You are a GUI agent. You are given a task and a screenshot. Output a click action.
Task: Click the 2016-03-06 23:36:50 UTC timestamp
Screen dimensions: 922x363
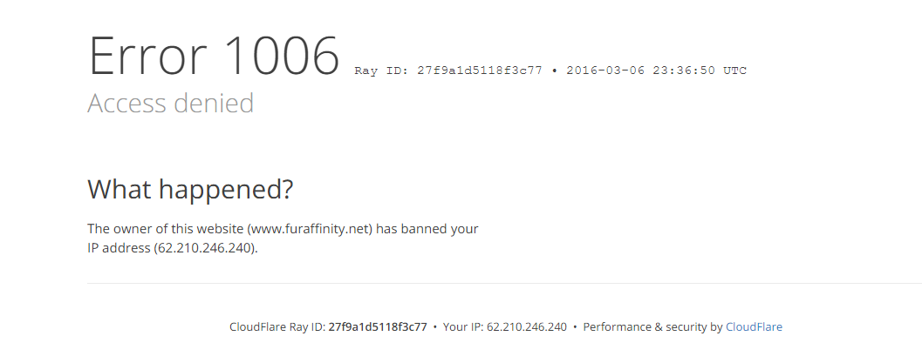pos(656,71)
